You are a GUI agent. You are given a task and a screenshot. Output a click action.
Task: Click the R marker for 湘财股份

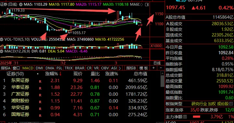coord(40,102)
